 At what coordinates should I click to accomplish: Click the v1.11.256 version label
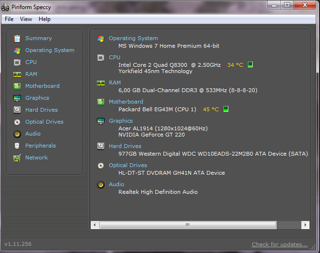(x=18, y=244)
